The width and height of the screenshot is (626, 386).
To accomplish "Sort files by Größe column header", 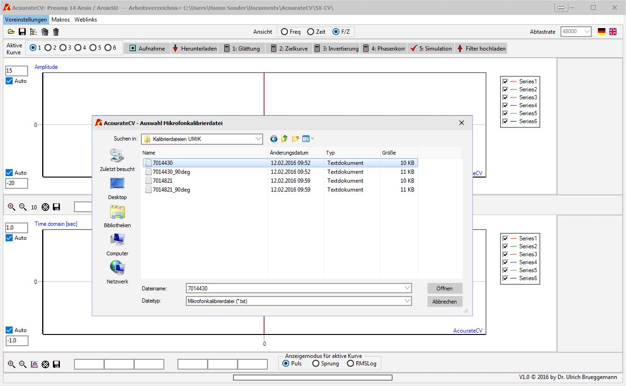I will click(399, 153).
